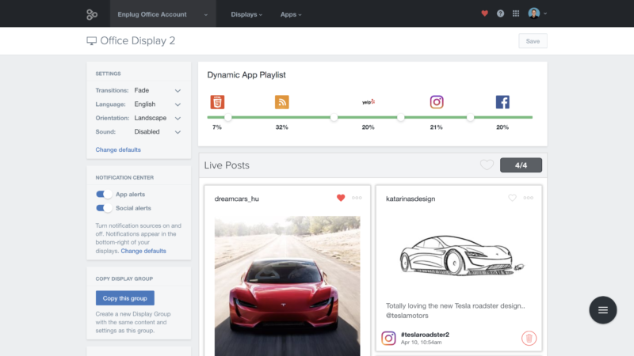
Task: Click the Copy this group button
Action: pos(125,298)
